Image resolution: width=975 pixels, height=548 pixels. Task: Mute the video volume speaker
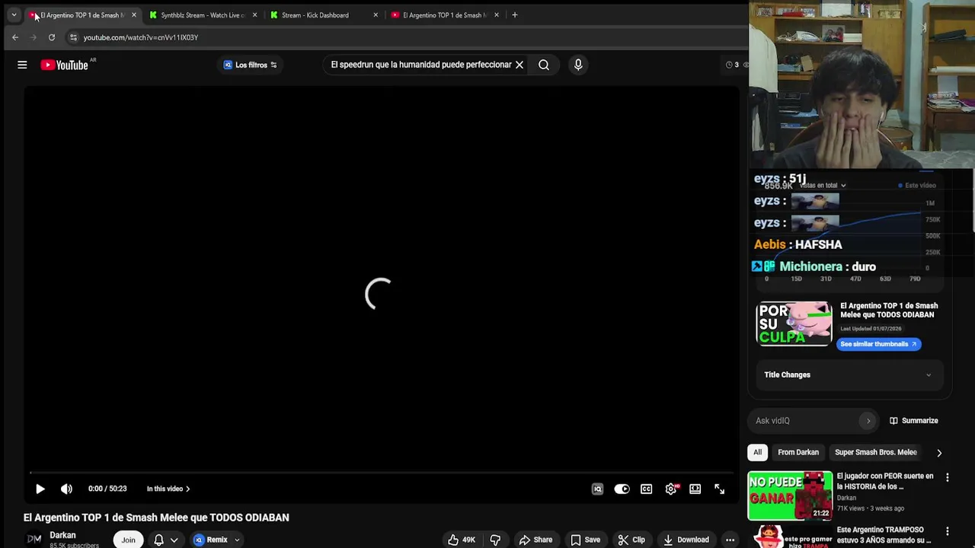[x=66, y=489]
